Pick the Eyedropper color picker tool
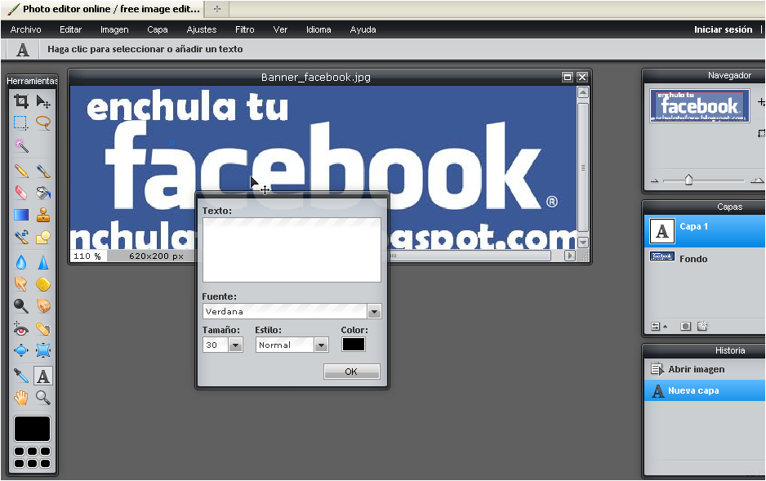The image size is (766, 481). tap(21, 376)
